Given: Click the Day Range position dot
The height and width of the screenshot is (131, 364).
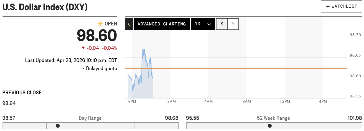Looking at the screenshot, I should coord(58,126).
